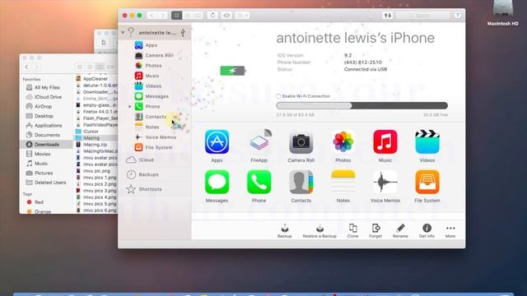527x296 pixels.
Task: Open Contacts in the main grid
Action: point(301,183)
